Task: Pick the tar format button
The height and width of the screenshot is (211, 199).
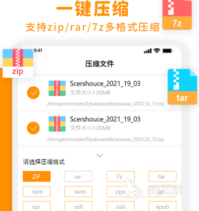Action: click(x=162, y=176)
